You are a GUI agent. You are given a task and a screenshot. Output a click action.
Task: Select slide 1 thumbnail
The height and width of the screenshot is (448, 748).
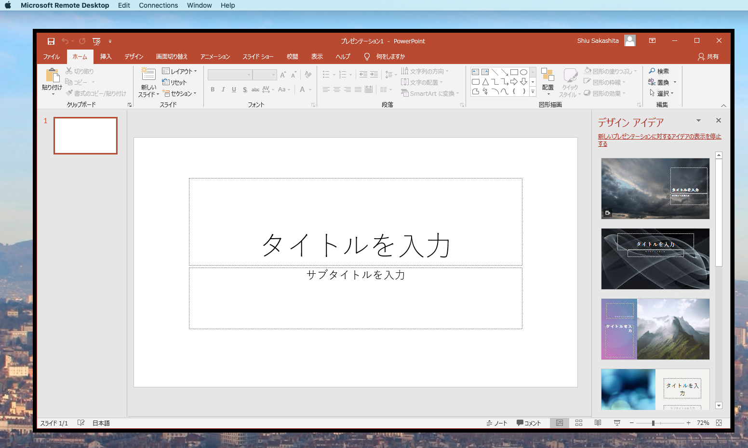tap(85, 136)
